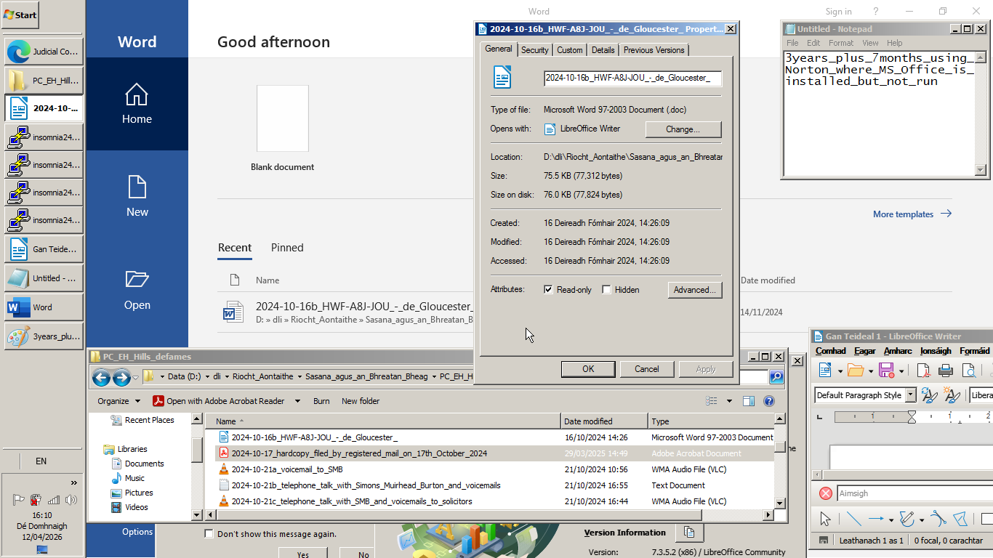The height and width of the screenshot is (558, 993).
Task: Pick the Select arrow tool in Writer drawing toolbar
Action: click(825, 519)
